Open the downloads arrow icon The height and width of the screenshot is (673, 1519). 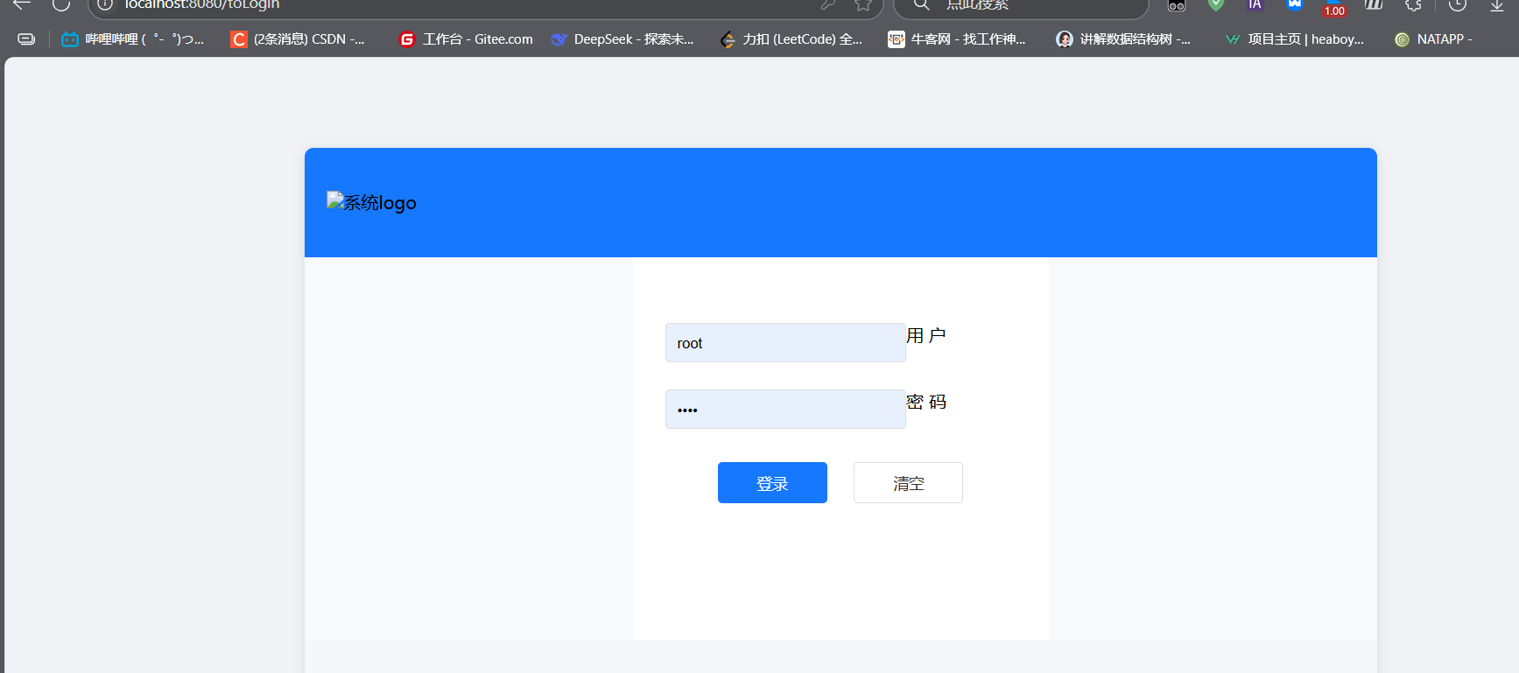point(1497,4)
